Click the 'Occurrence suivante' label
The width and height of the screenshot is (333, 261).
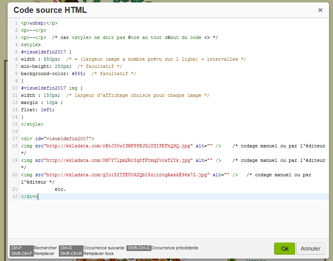pos(104,248)
